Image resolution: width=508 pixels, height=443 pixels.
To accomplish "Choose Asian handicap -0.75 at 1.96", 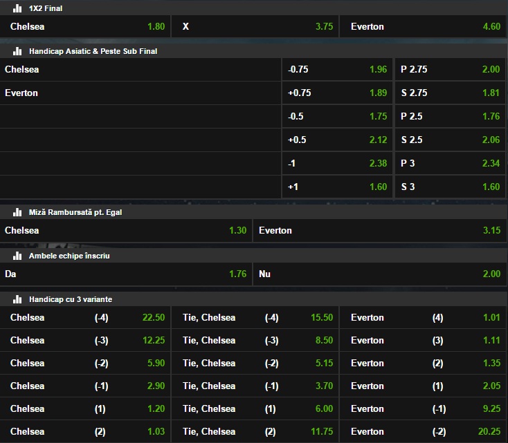I will (x=337, y=69).
